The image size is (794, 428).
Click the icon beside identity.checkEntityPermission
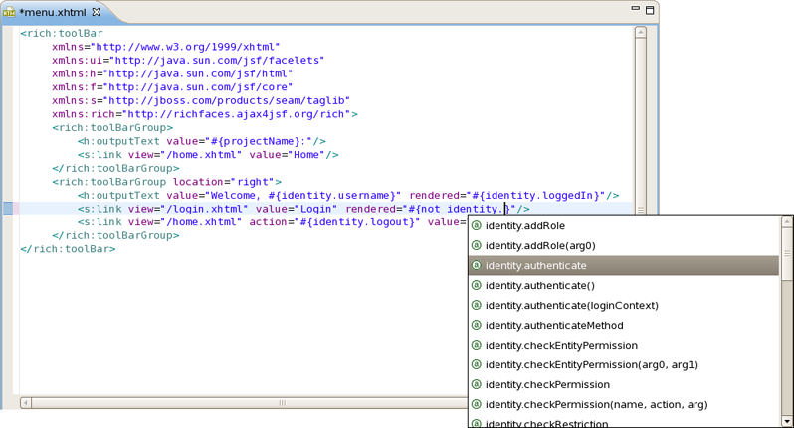click(476, 346)
